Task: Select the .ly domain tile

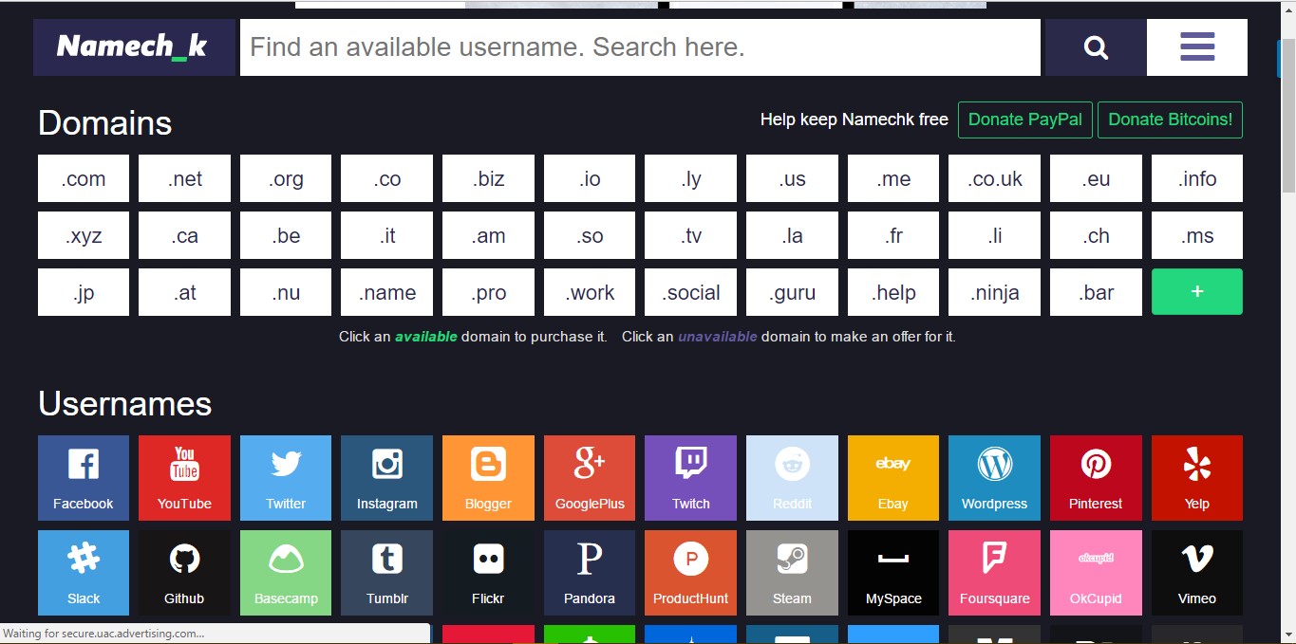Action: pyautogui.click(x=690, y=178)
